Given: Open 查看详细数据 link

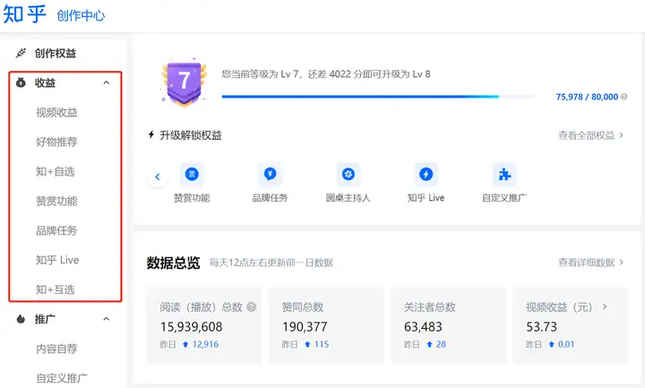Looking at the screenshot, I should [x=586, y=263].
